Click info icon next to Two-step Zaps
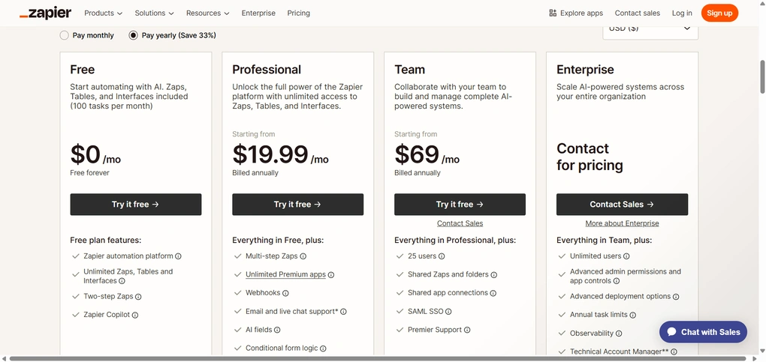Viewport: 766px width, 362px height. [x=138, y=297]
